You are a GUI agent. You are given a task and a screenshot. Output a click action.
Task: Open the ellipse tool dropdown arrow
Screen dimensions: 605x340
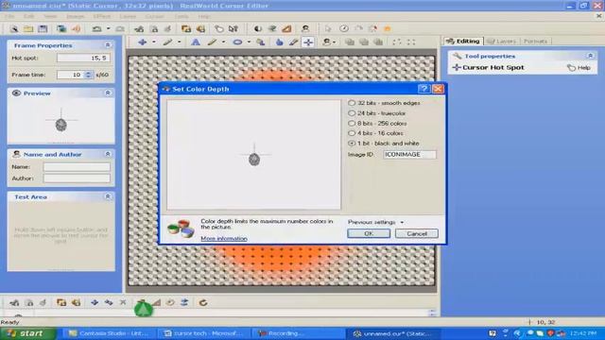pyautogui.click(x=249, y=42)
